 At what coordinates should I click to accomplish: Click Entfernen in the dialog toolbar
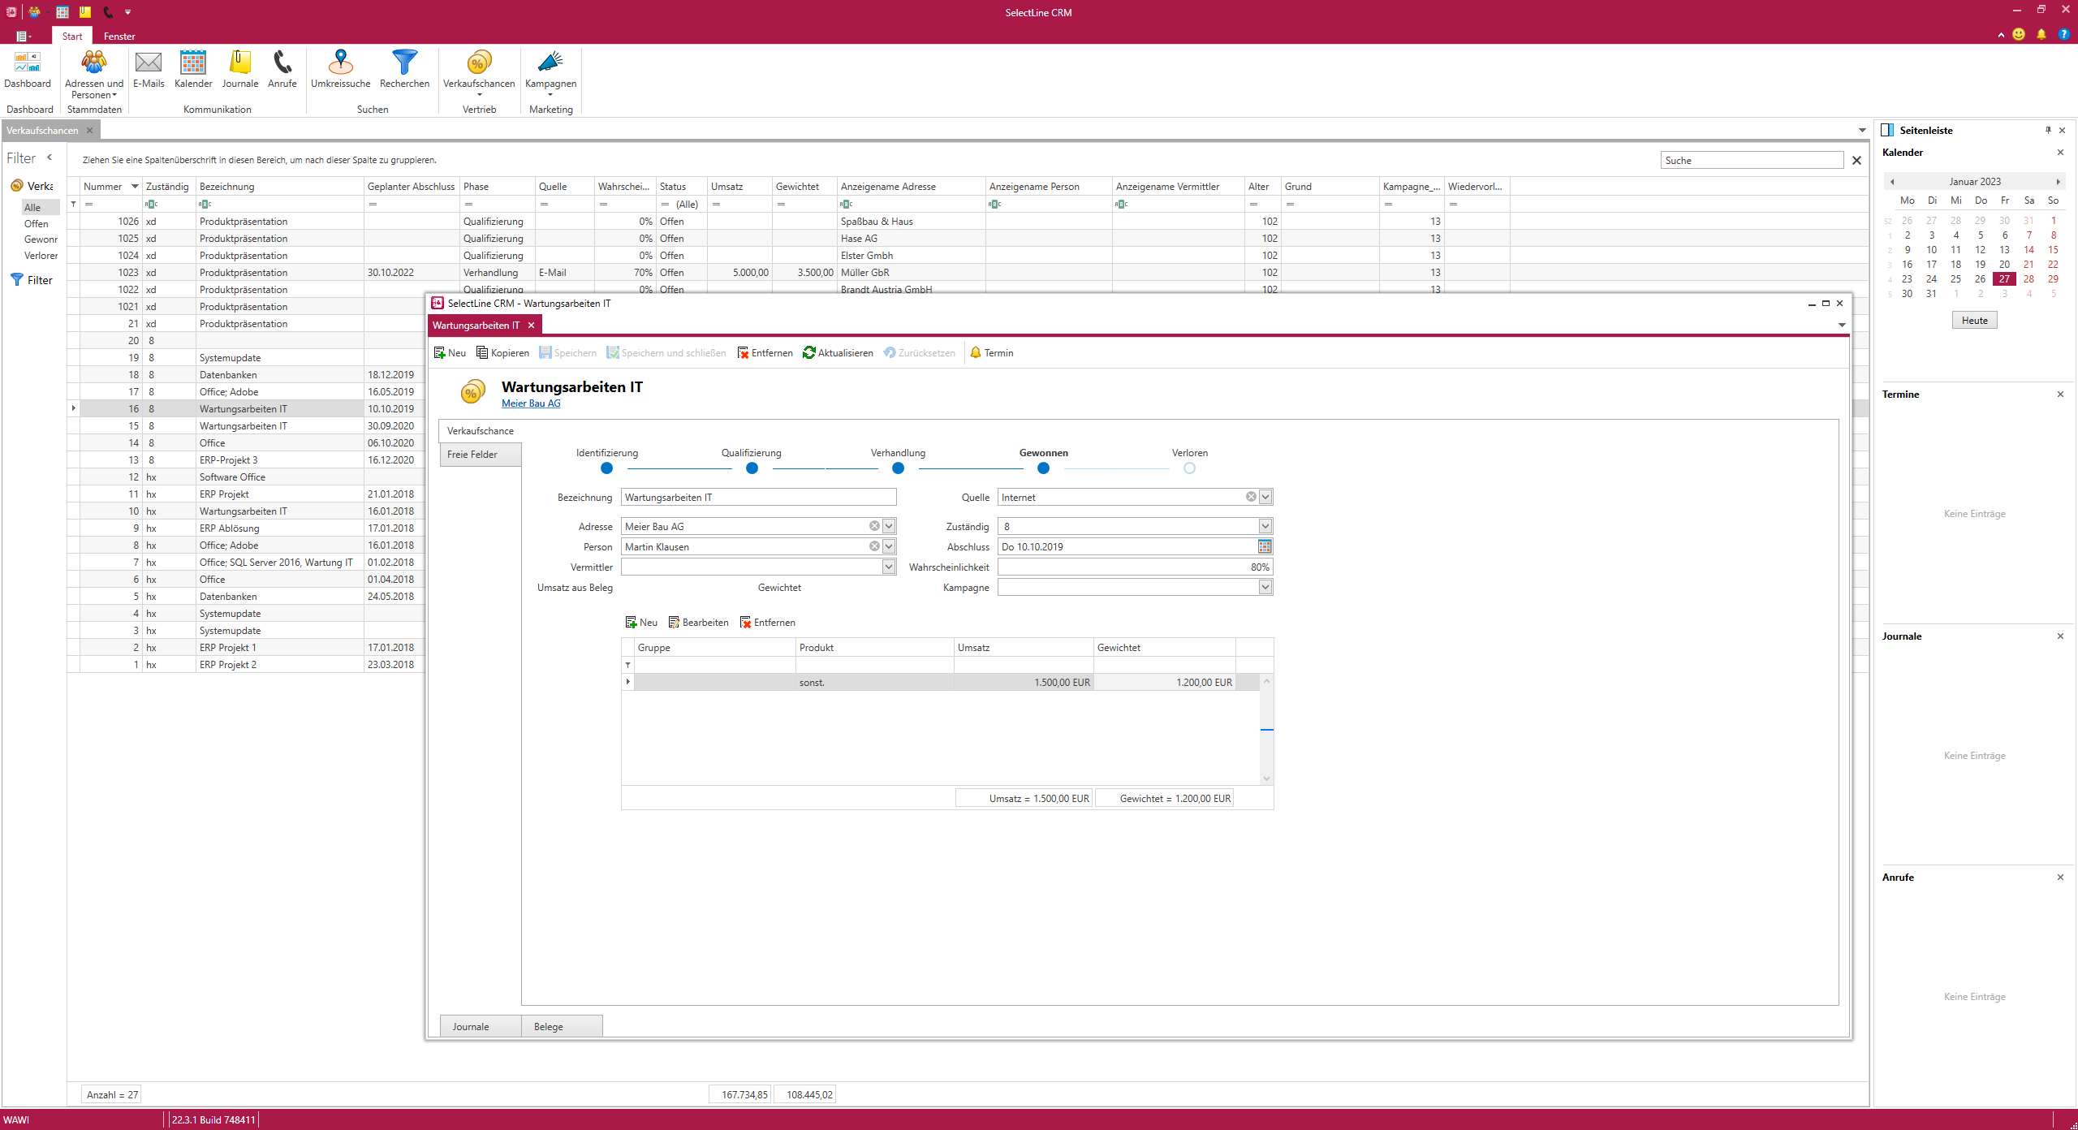[x=765, y=352]
